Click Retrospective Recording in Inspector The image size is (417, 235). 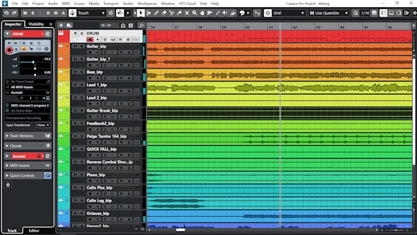pyautogui.click(x=28, y=118)
